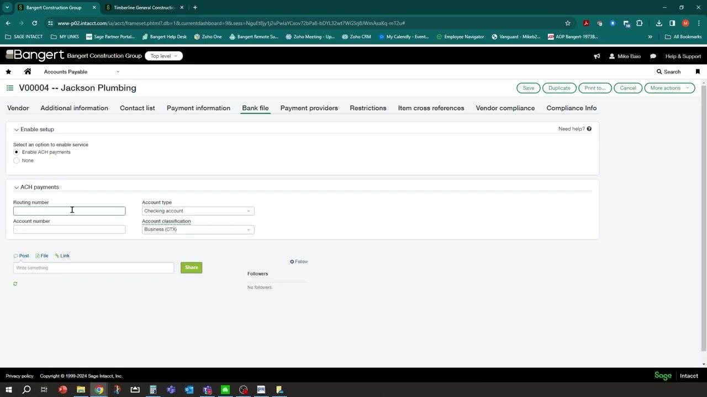Select Enable ACH payments radio button
The image size is (707, 397).
tap(17, 152)
